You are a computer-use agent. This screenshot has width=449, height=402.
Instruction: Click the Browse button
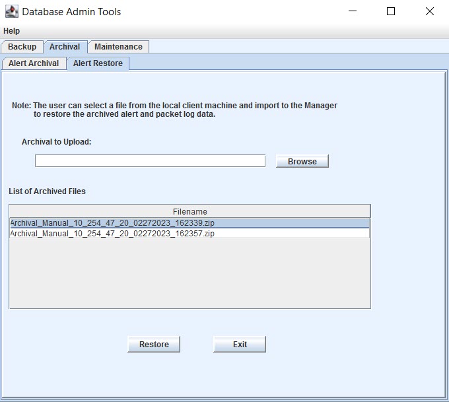[x=302, y=161]
